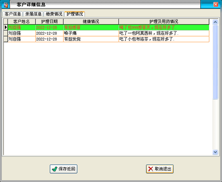The height and width of the screenshot is (182, 222).
Task: Click the current row arrow indicator
Action: point(6,27)
